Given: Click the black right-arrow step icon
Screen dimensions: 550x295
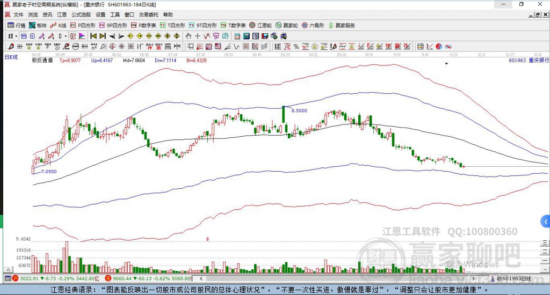Looking at the screenshot, I should pos(121,36).
